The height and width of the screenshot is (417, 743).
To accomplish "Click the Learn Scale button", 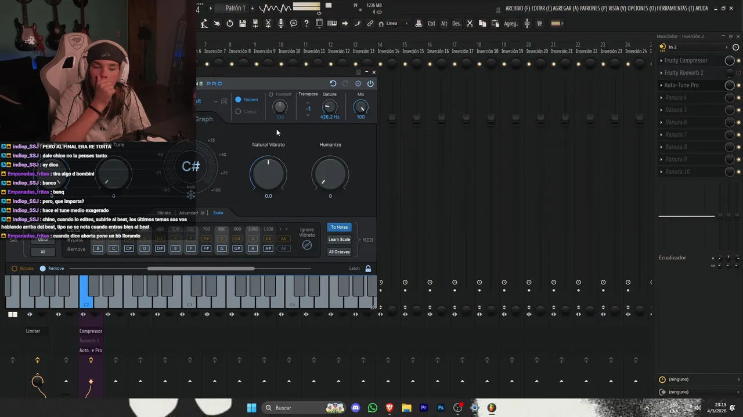I will (x=340, y=240).
